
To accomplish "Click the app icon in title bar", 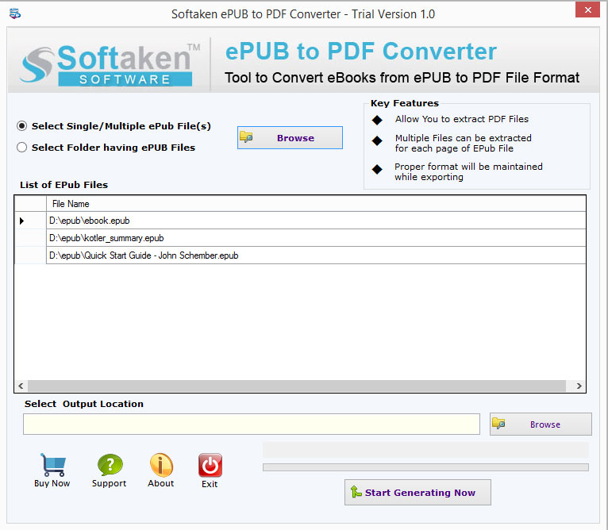I will coord(14,14).
